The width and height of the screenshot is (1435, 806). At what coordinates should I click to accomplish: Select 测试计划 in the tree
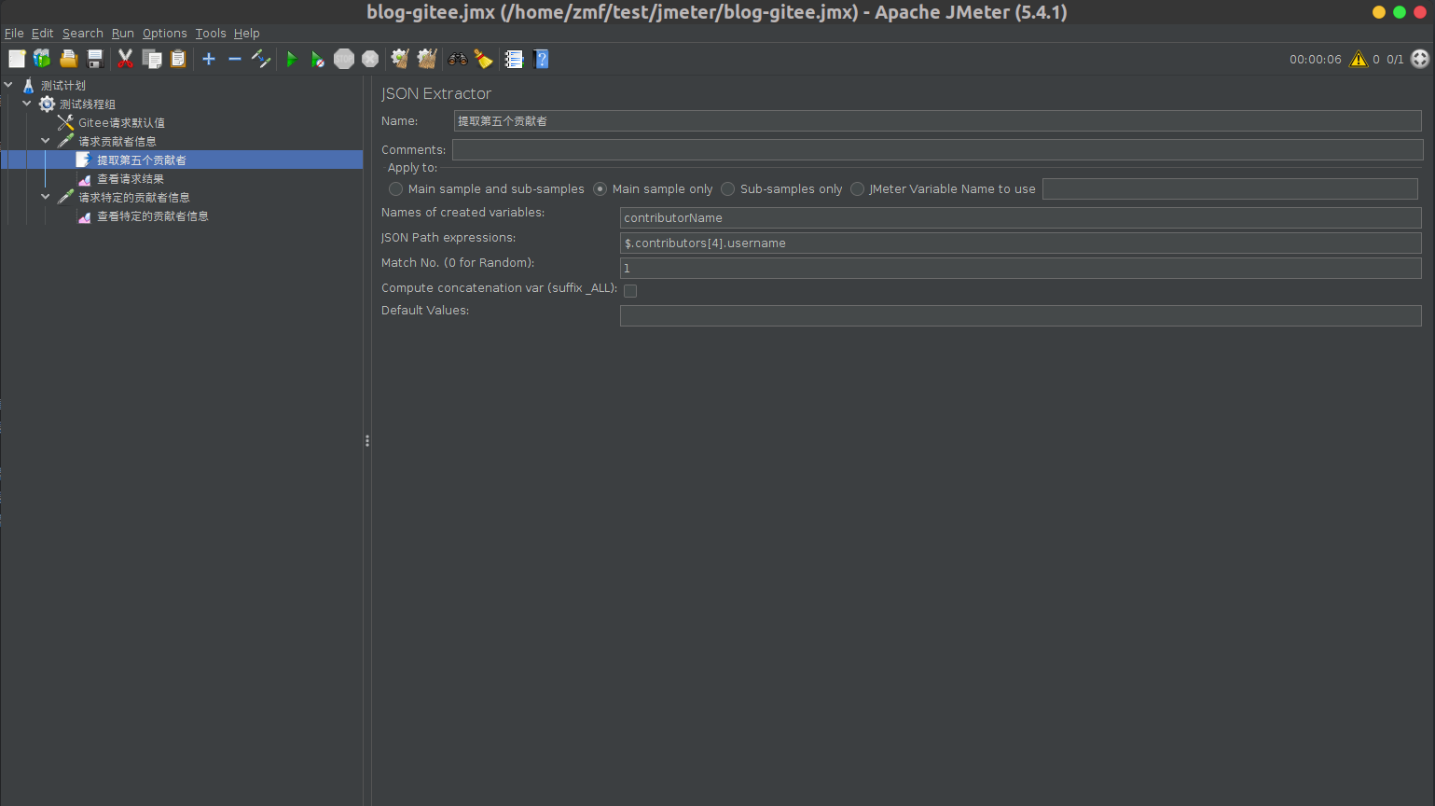(63, 85)
